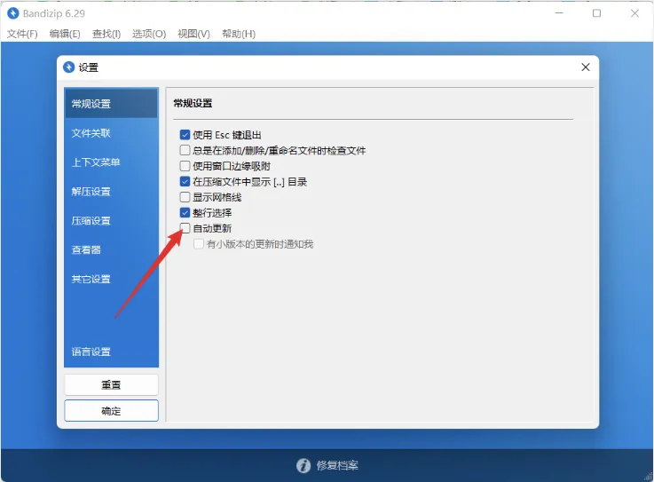Maximize the Bandizip window
The width and height of the screenshot is (654, 482).
[597, 13]
